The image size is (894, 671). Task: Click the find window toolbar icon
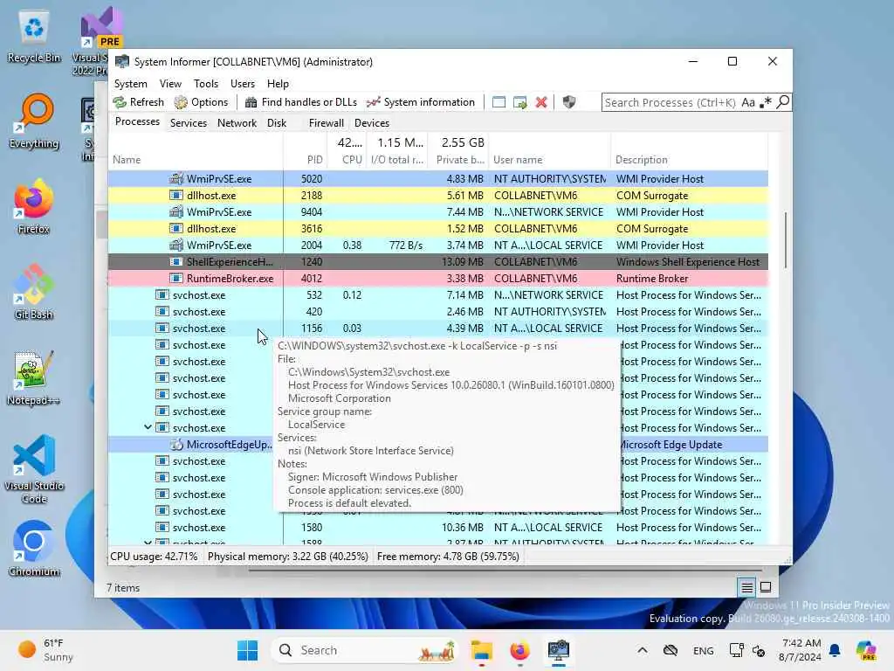pos(499,102)
